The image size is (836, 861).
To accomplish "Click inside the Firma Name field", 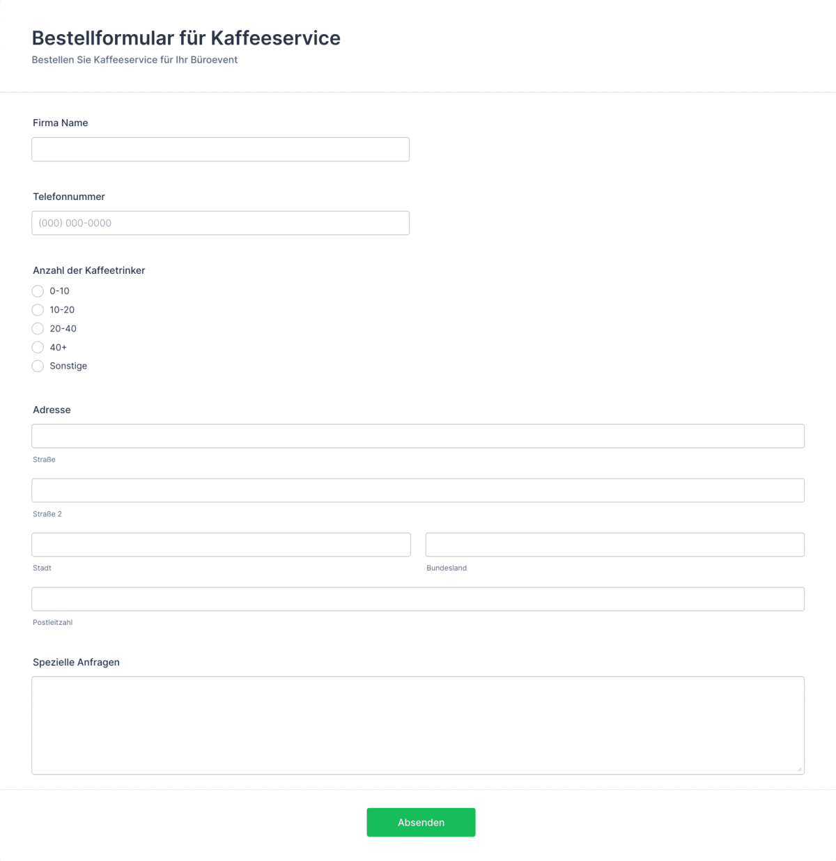I will [220, 149].
